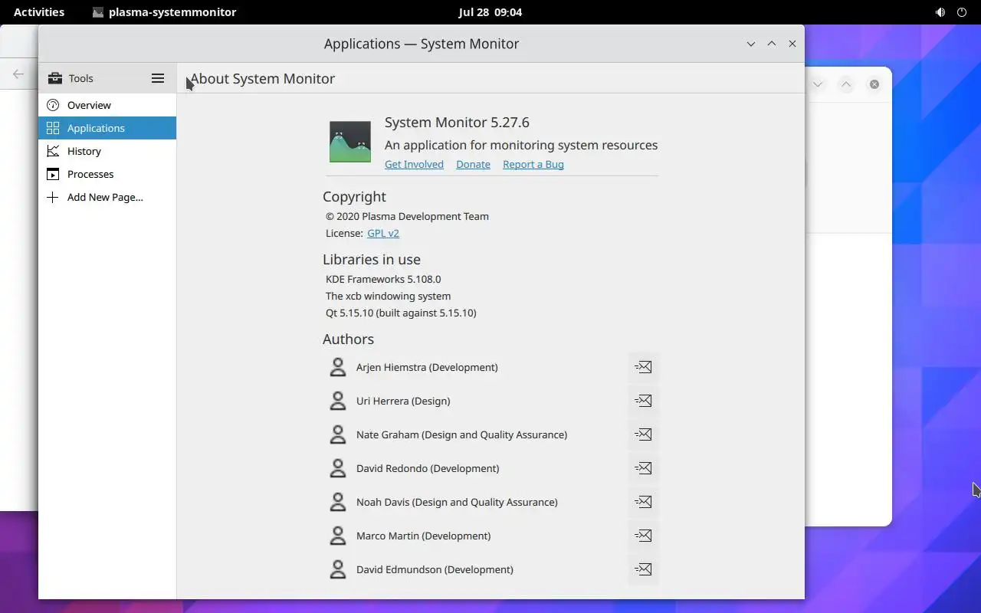
Task: Follow the Get Involved link
Action: [x=414, y=164]
